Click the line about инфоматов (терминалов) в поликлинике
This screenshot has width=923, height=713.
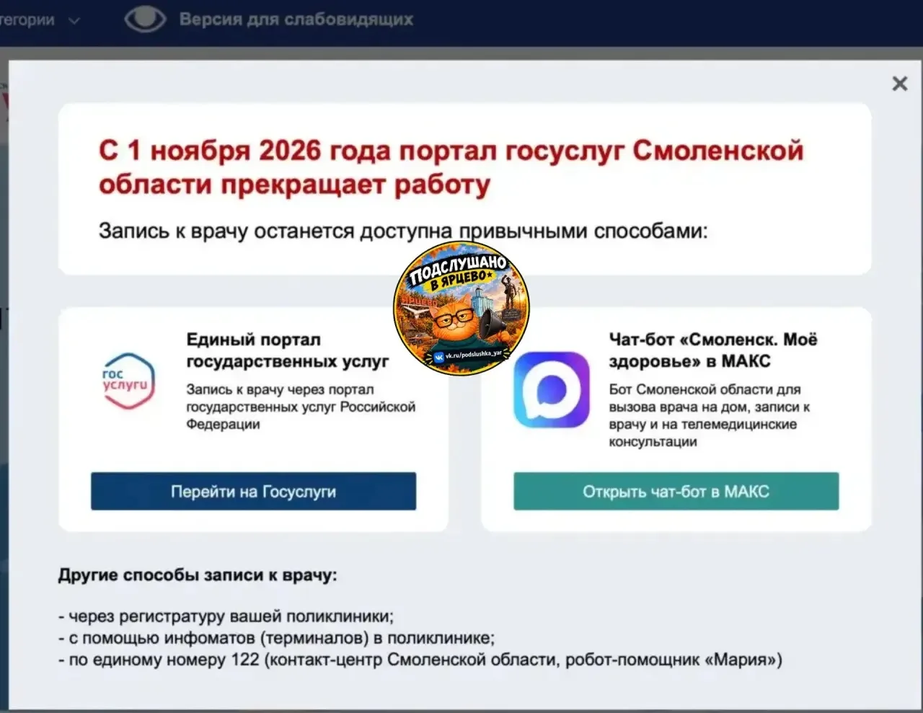pos(277,638)
